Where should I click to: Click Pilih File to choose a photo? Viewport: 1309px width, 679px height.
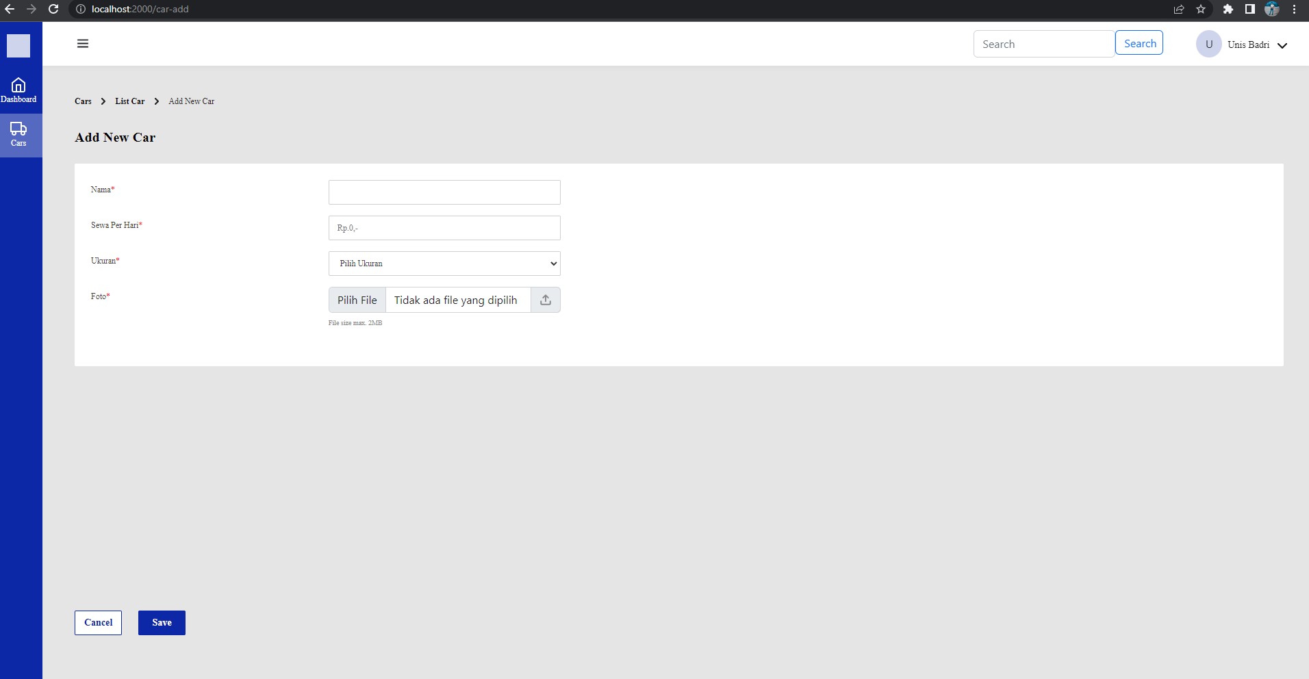tap(357, 300)
